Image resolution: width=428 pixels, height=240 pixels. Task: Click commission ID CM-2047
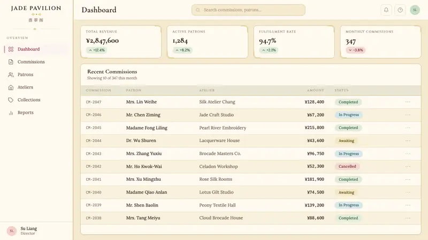94,102
